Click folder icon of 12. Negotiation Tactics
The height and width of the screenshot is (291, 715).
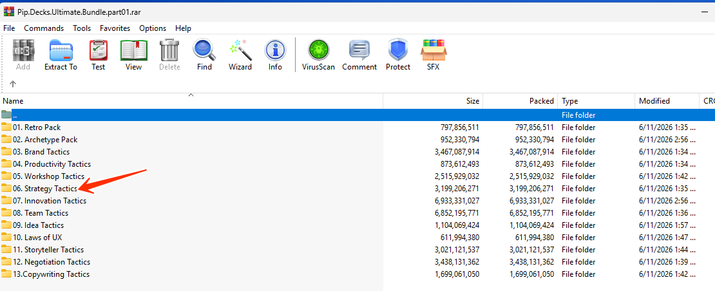(x=6, y=262)
